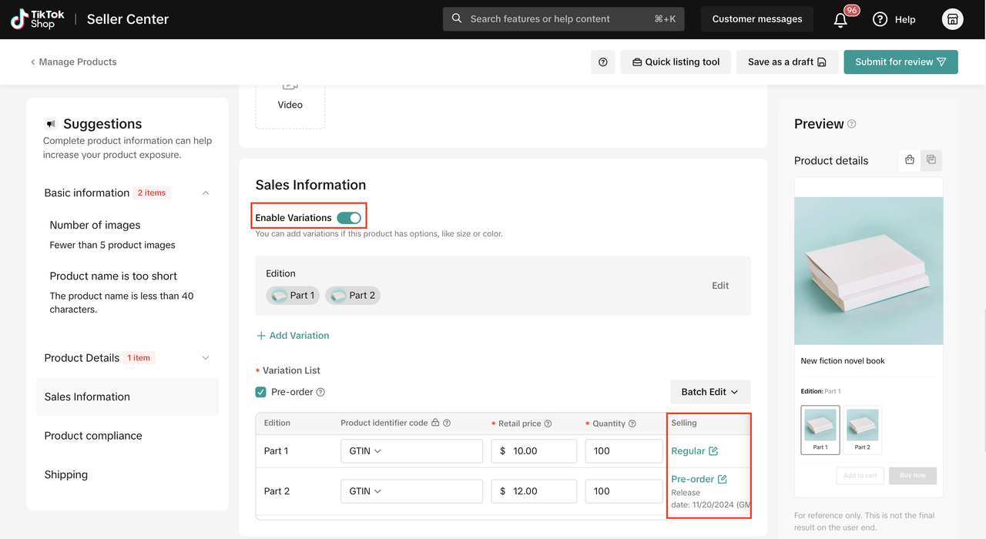Edit the Pre-order selling type icon

point(722,479)
